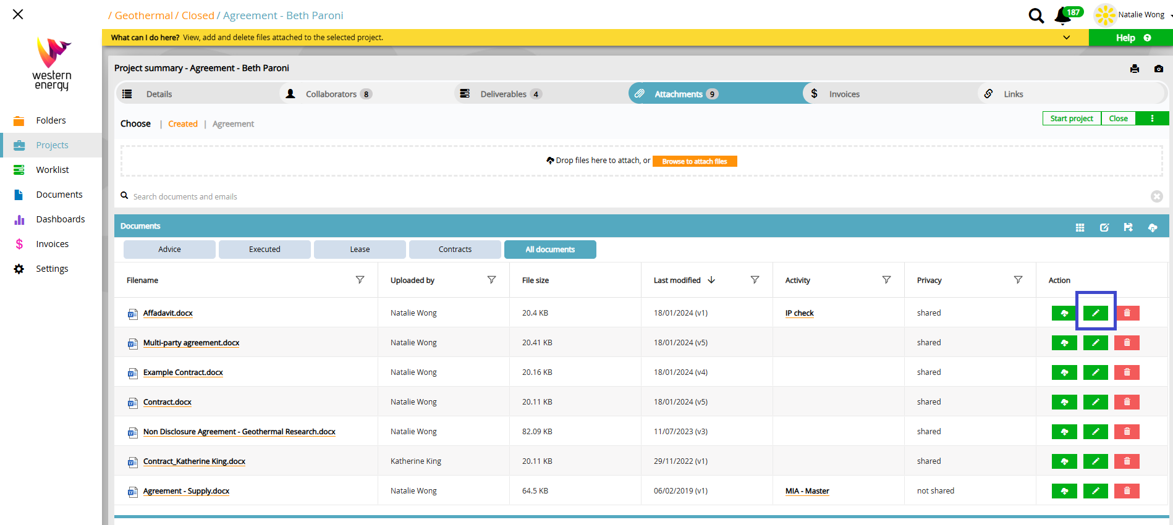Open the IP check activity link
Viewport: 1173px width, 525px height.
point(799,313)
